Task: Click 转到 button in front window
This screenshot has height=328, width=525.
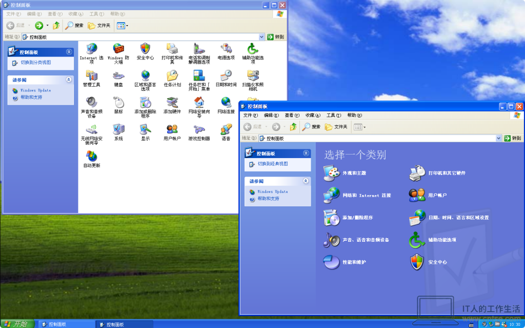Action: 513,138
